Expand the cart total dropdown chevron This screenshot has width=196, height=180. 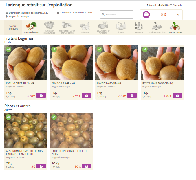(178, 15)
